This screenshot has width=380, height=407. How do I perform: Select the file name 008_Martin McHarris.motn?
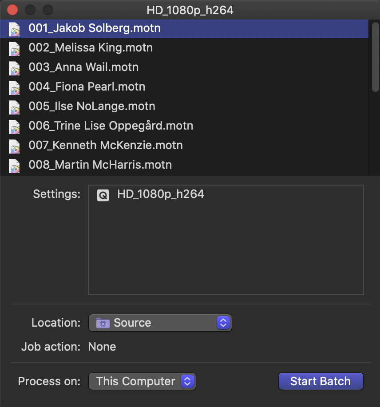click(100, 165)
